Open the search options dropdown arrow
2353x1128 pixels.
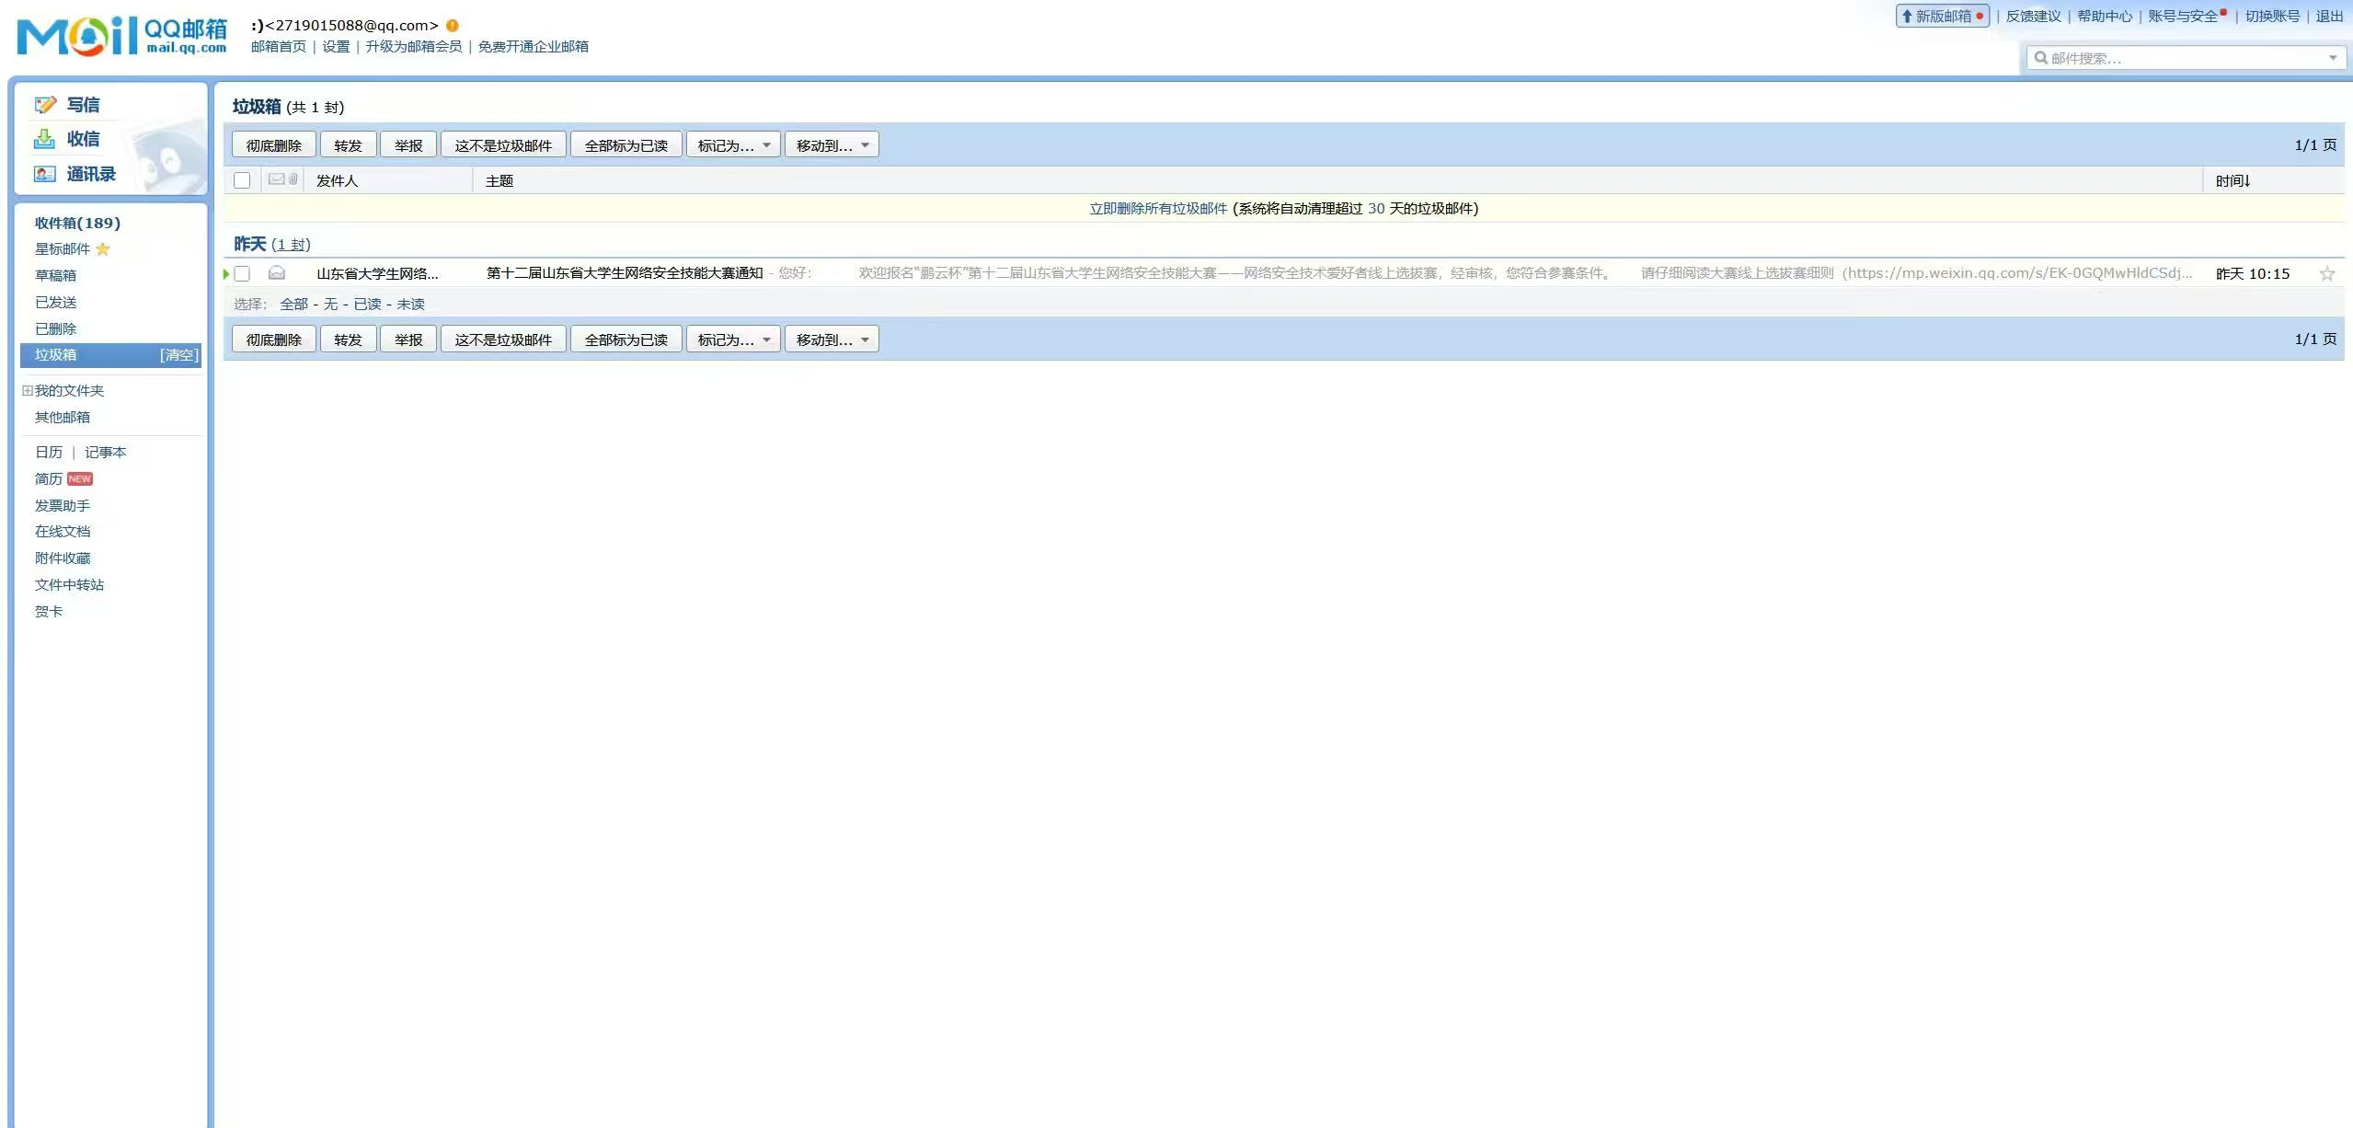(2333, 58)
